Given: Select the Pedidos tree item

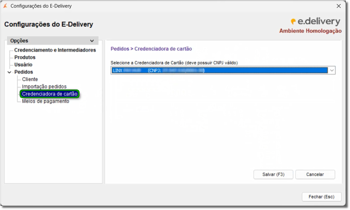Looking at the screenshot, I should tap(24, 72).
